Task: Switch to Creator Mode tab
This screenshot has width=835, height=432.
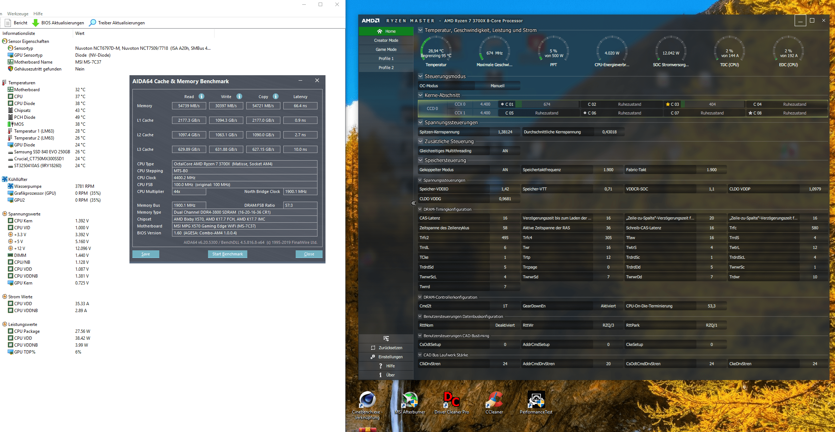Action: point(386,40)
